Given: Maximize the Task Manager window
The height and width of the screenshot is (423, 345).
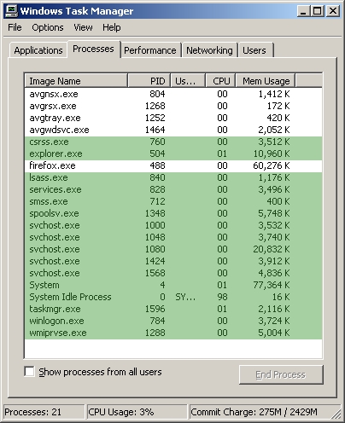Looking at the screenshot, I should (x=318, y=11).
